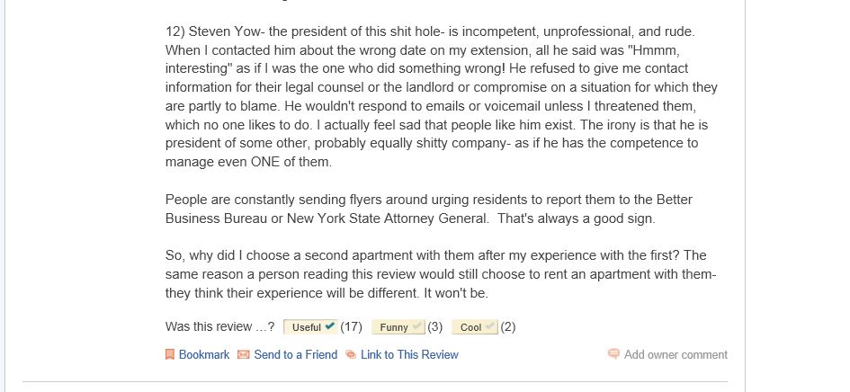Click the grey checkmark in the Funny button
The height and width of the screenshot is (392, 850).
pos(417,326)
